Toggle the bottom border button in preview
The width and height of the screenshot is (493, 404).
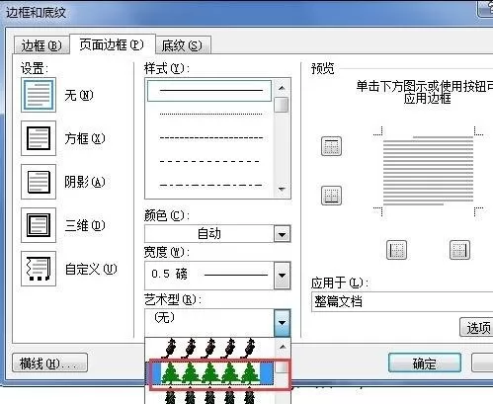pyautogui.click(x=331, y=196)
